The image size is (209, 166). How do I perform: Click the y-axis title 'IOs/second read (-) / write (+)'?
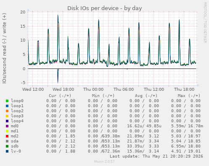tap(4, 48)
